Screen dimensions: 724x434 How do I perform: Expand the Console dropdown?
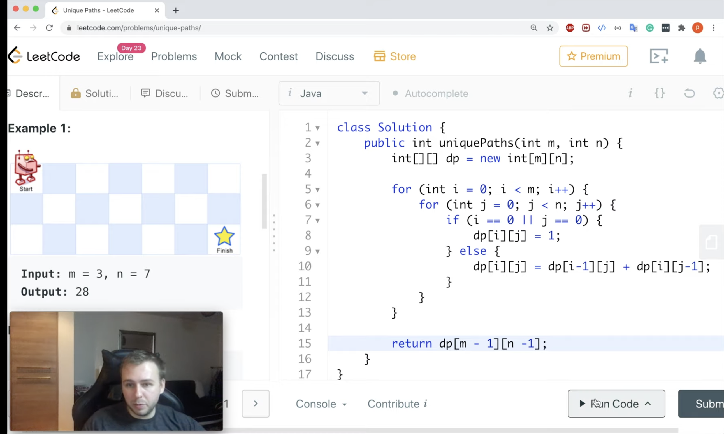(x=321, y=404)
